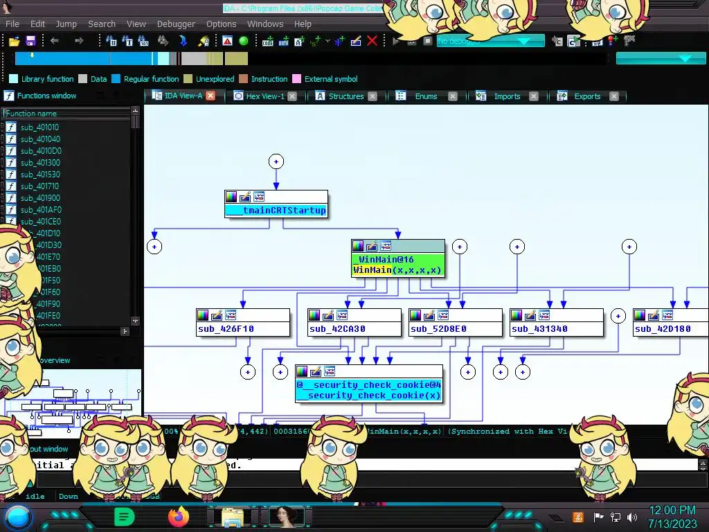Viewport: 709px width, 532px height.
Task: Open the system clock showing 12:00 PM
Action: 672,511
